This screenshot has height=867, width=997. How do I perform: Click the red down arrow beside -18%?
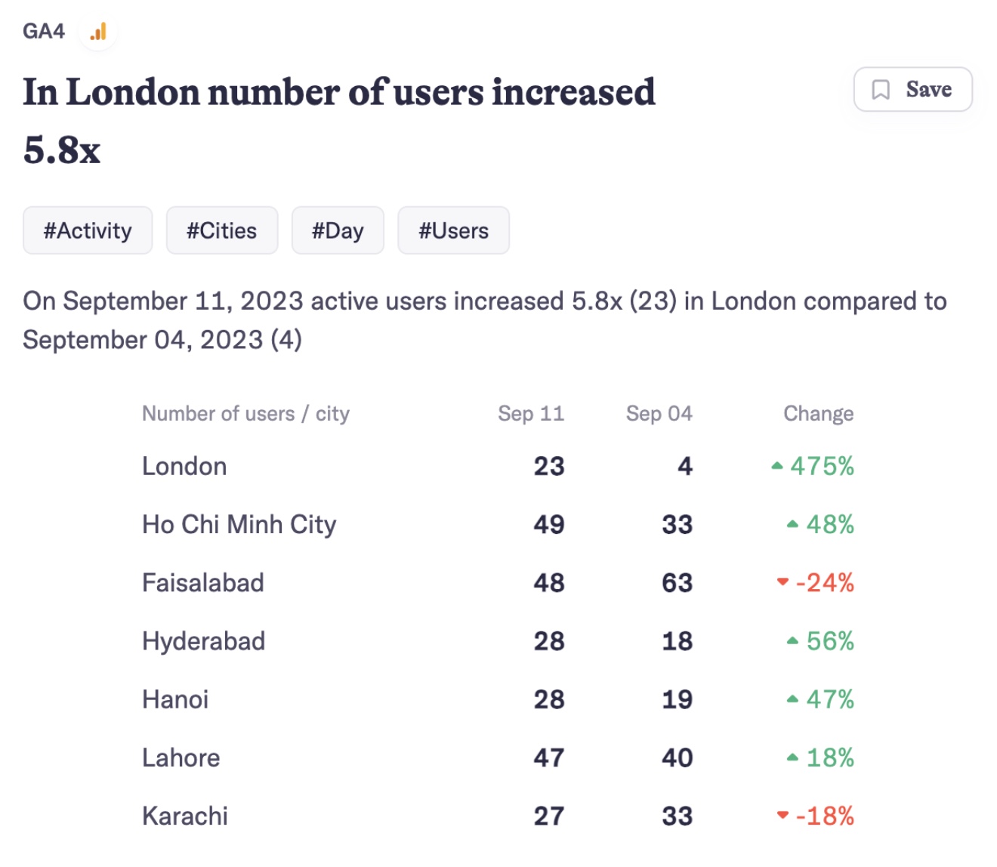coord(782,815)
